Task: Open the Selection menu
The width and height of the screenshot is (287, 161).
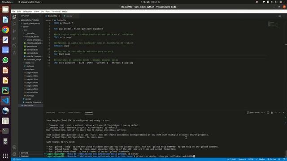Action: pos(27,11)
